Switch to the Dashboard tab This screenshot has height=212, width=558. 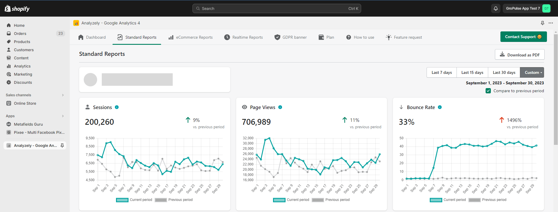pyautogui.click(x=92, y=37)
